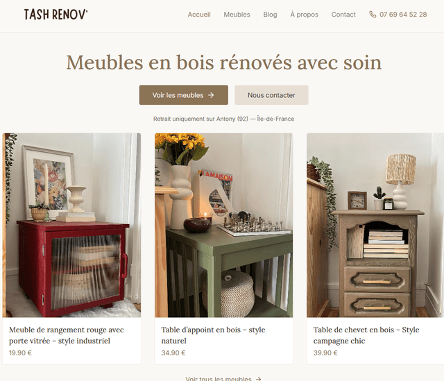Click the Nous contacter button
Image resolution: width=444 pixels, height=381 pixels.
click(x=271, y=95)
